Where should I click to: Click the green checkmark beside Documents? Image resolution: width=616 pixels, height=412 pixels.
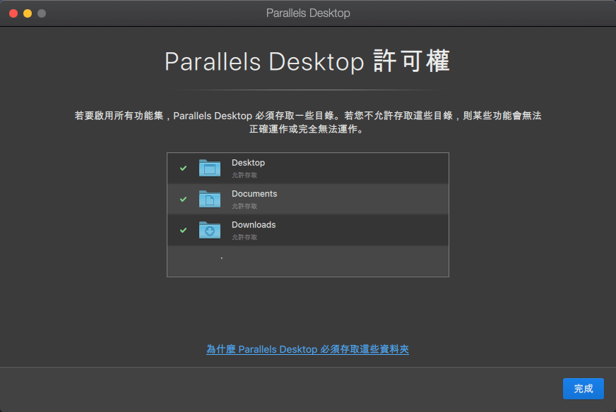[183, 199]
